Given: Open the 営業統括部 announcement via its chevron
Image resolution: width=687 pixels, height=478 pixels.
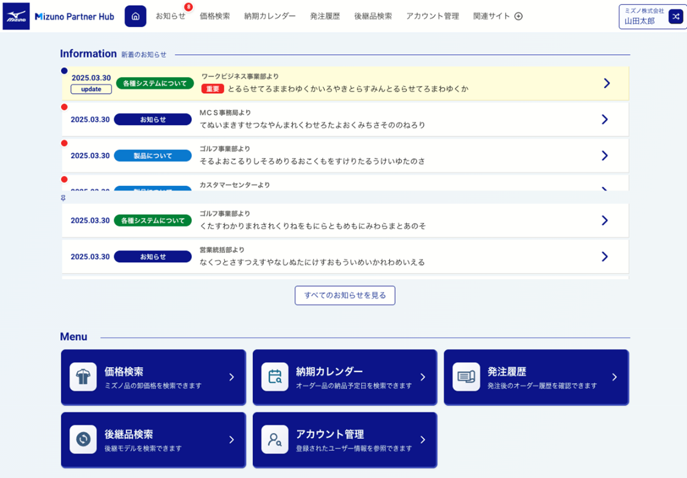Looking at the screenshot, I should (604, 256).
